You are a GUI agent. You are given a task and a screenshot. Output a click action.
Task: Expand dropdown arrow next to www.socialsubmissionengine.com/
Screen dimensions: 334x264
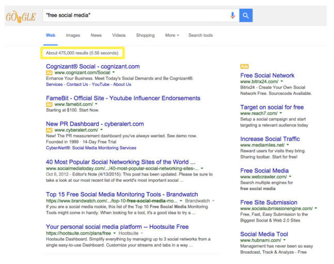[x=316, y=208]
